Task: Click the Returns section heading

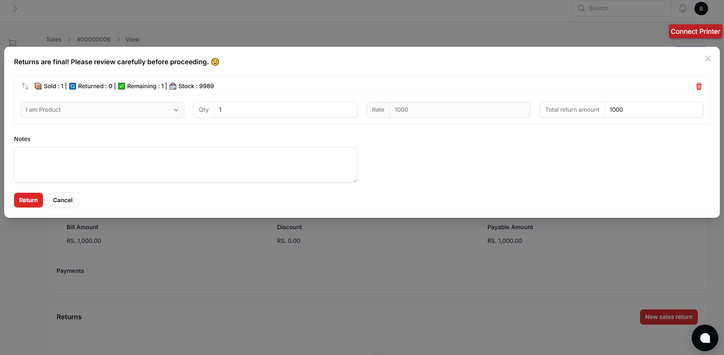Action: [x=69, y=317]
